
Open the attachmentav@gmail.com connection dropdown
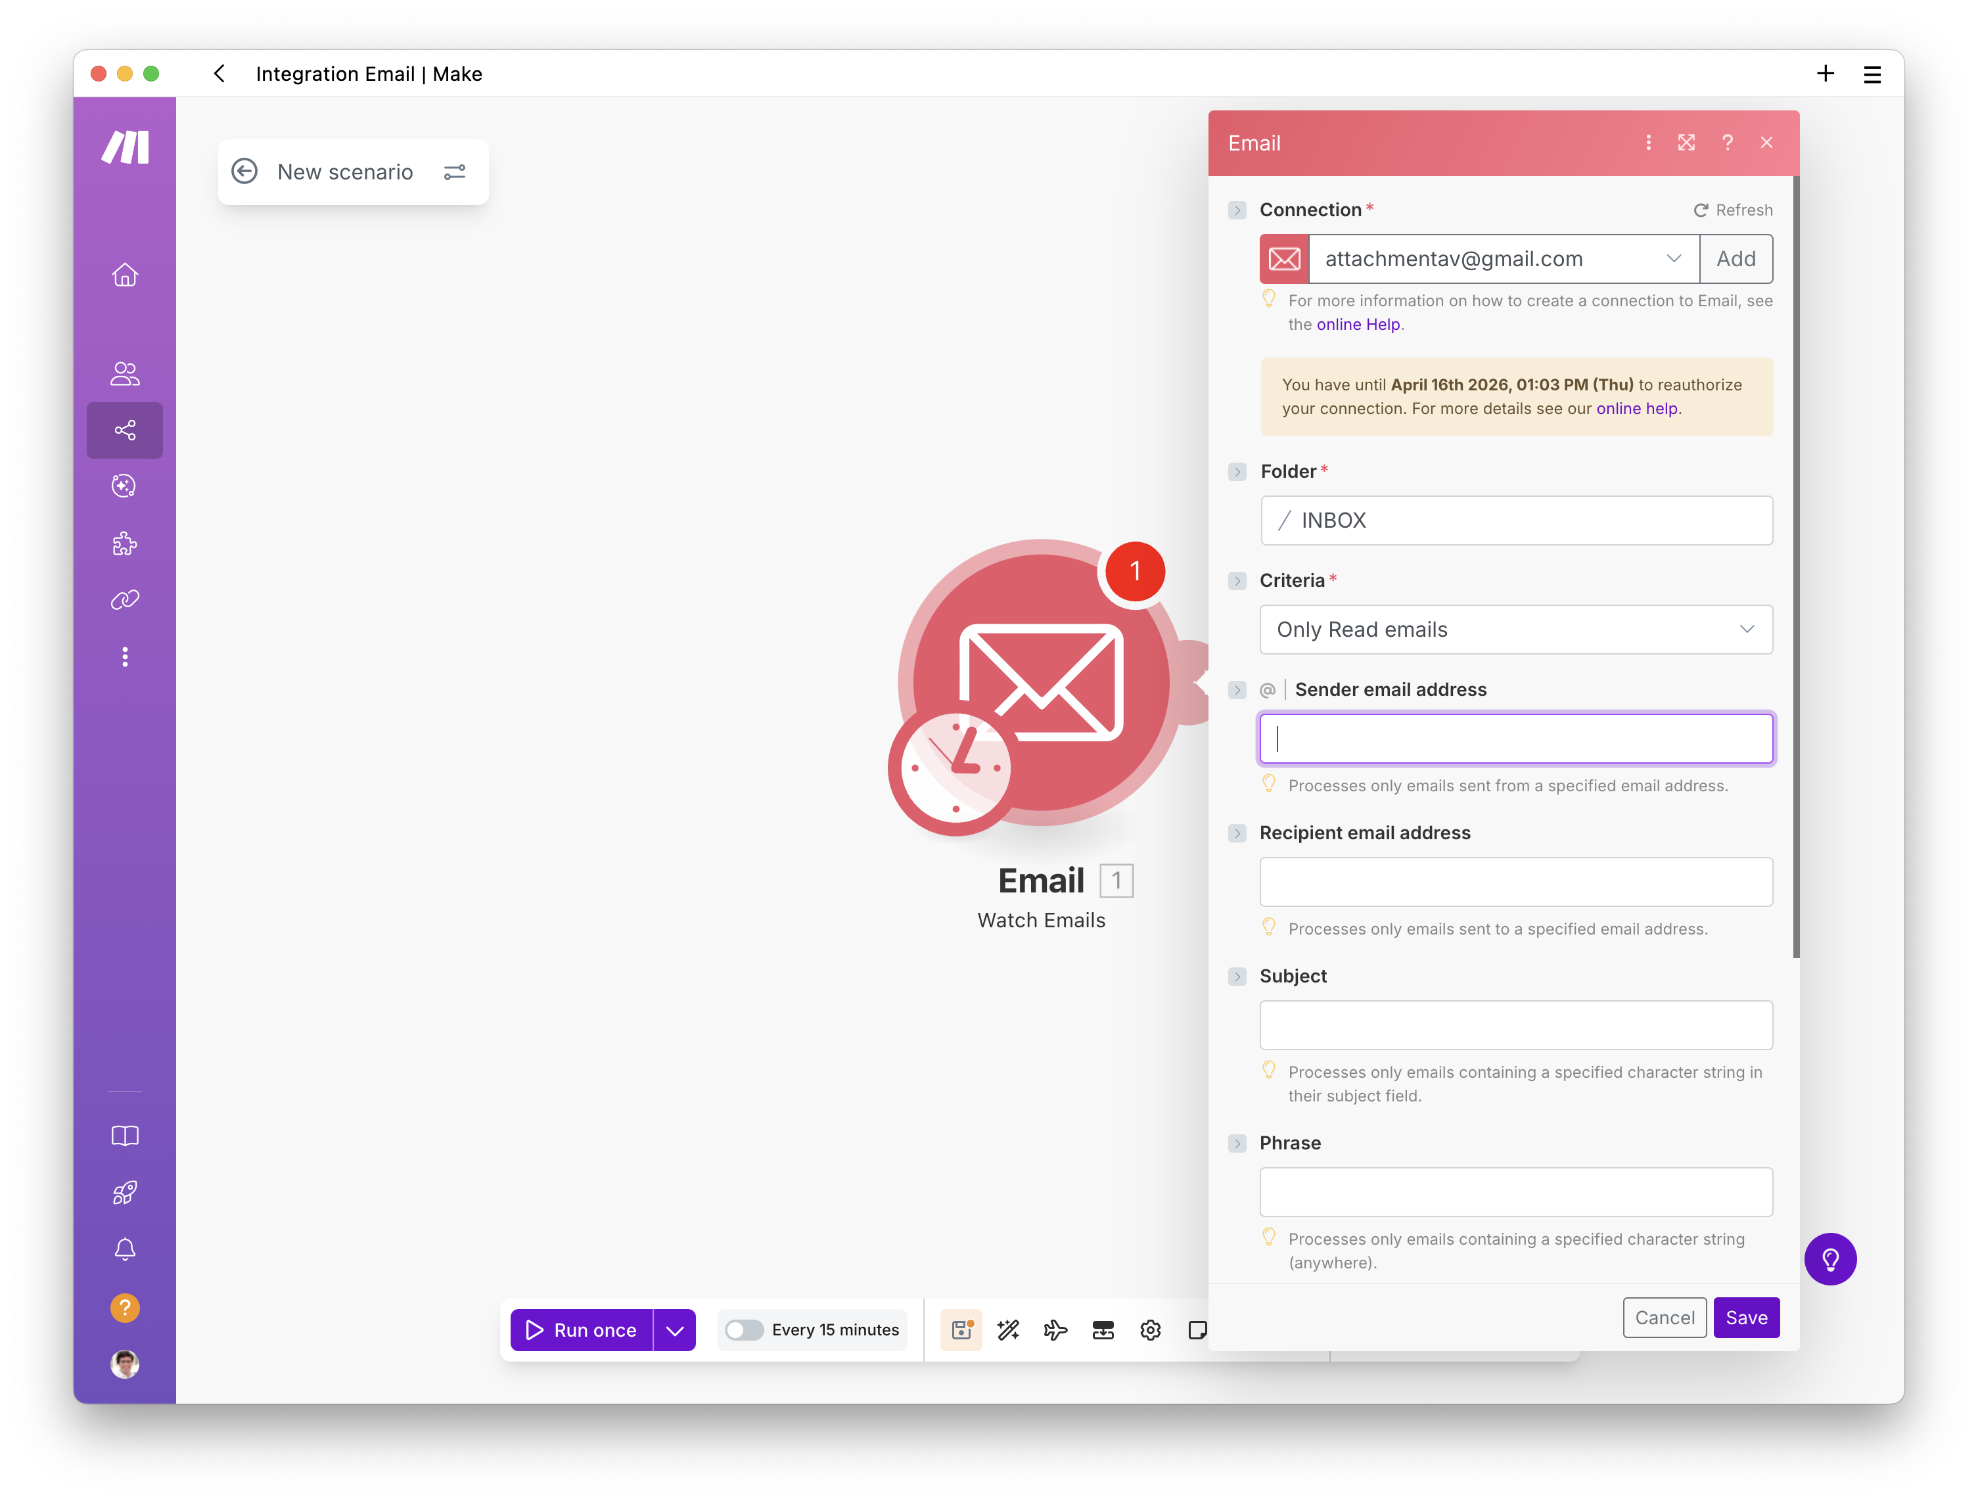1673,258
